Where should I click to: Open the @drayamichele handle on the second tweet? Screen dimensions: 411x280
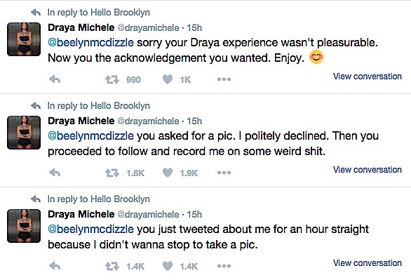coord(148,121)
